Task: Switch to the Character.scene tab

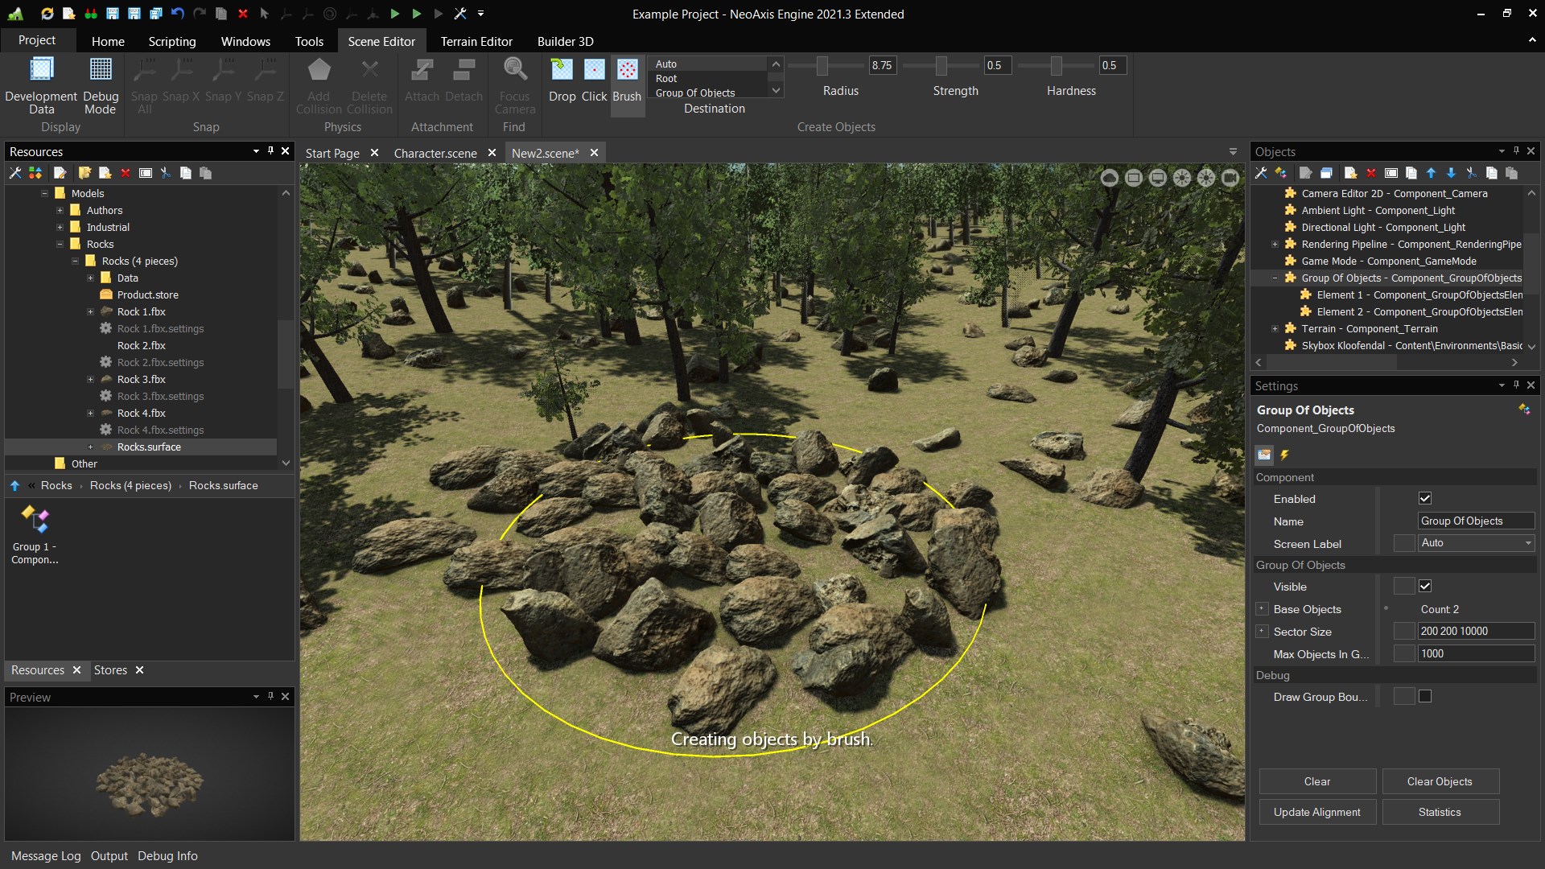Action: coord(435,153)
